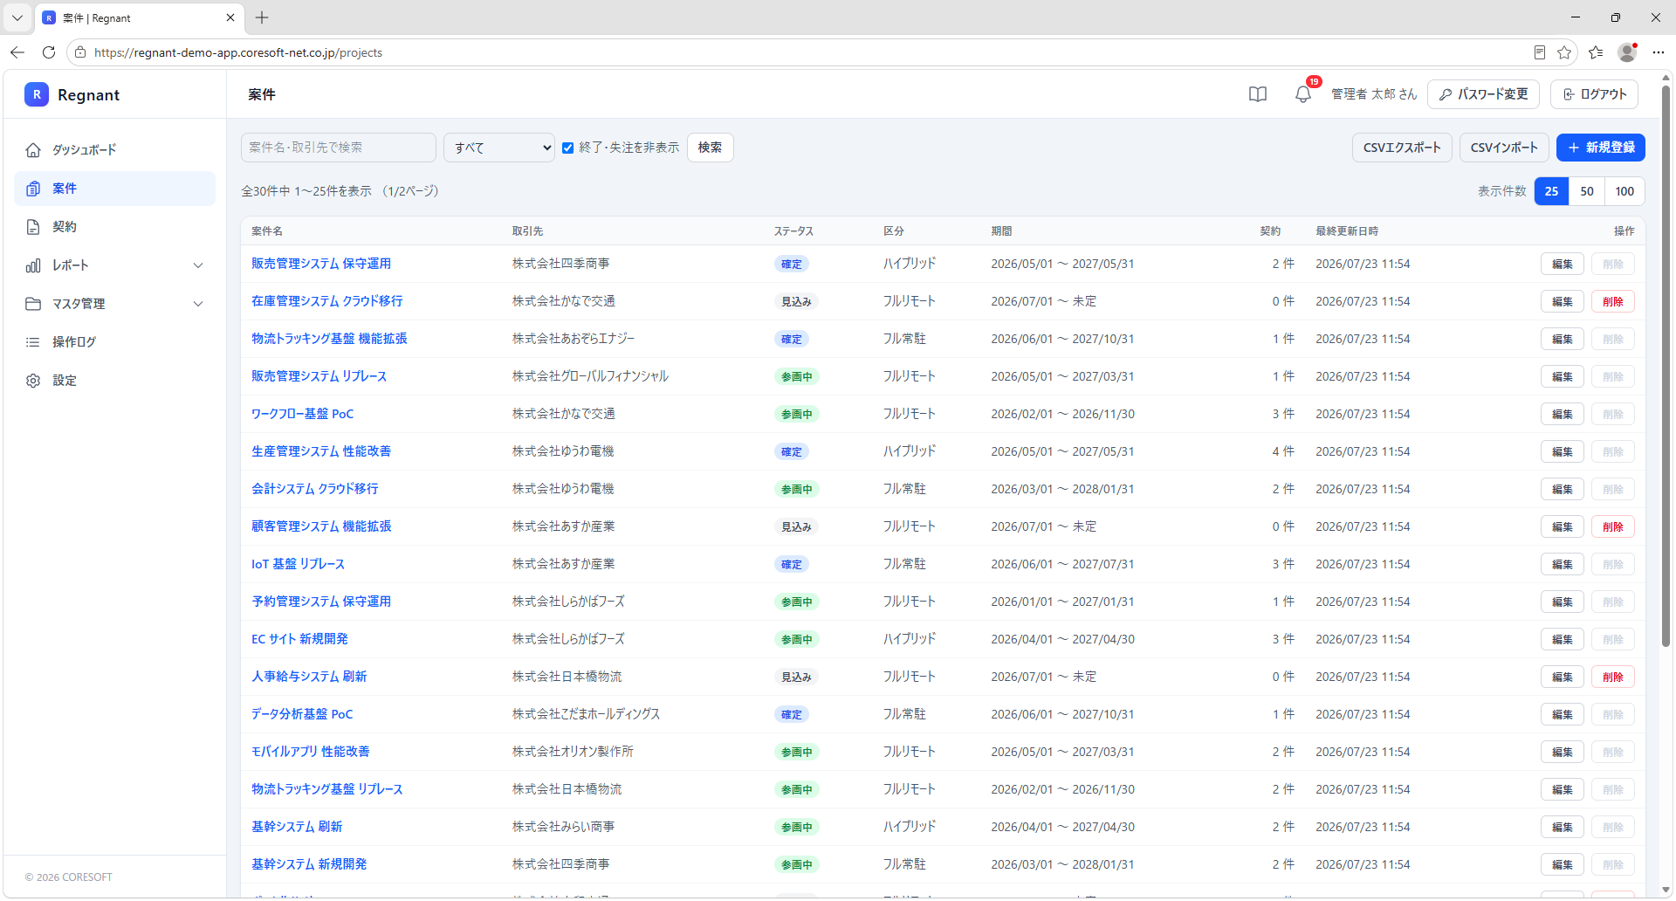Open the documentation book icon
This screenshot has height=901, width=1676.
tap(1257, 94)
